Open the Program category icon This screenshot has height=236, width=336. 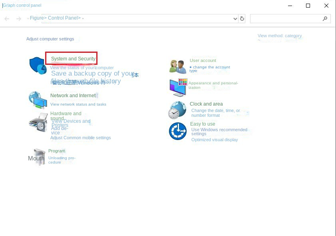pyautogui.click(x=38, y=156)
